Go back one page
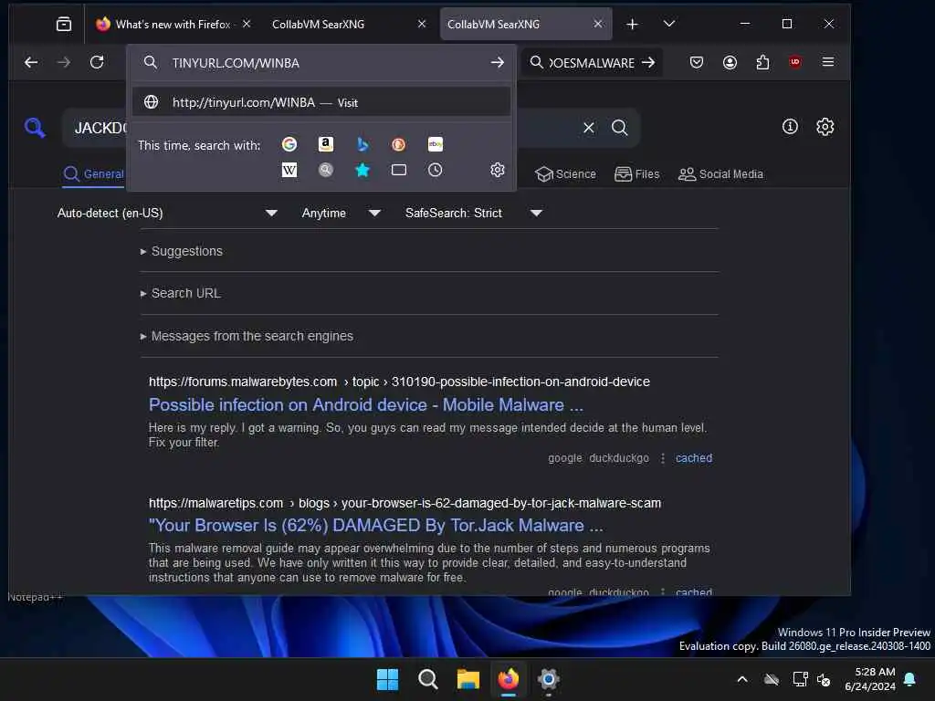This screenshot has height=701, width=935. (x=31, y=62)
